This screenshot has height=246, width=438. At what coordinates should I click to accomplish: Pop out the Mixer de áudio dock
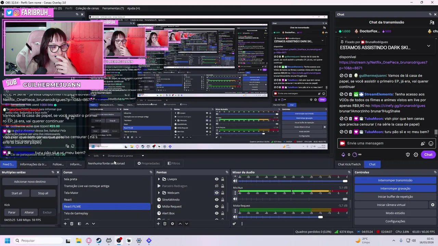click(349, 172)
